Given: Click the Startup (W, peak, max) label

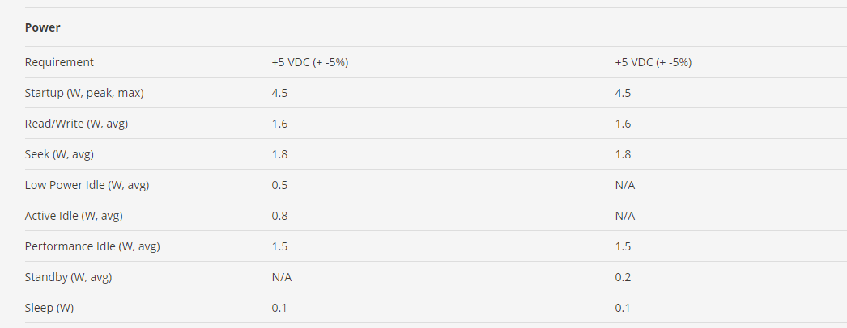Looking at the screenshot, I should click(x=84, y=93).
